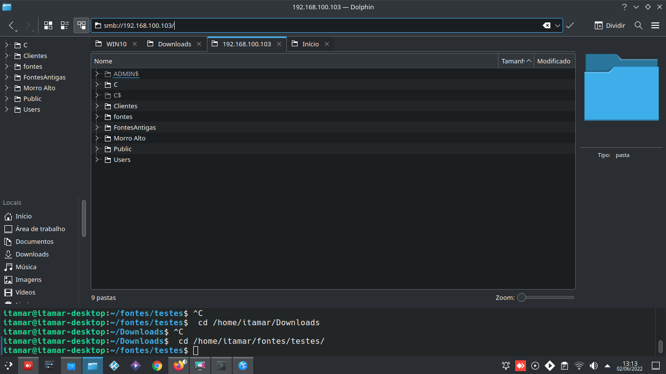Select the FontesAntigas folder in the list
666x374 pixels.
click(x=135, y=127)
